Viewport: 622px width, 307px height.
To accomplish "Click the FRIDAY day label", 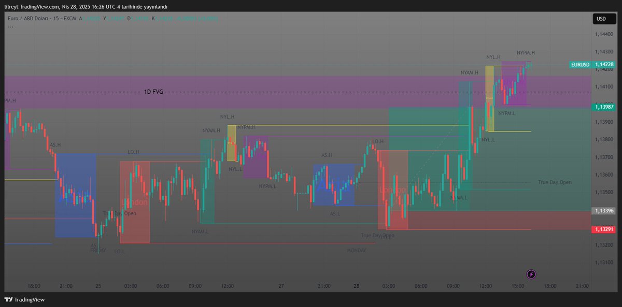I will 98,250.
